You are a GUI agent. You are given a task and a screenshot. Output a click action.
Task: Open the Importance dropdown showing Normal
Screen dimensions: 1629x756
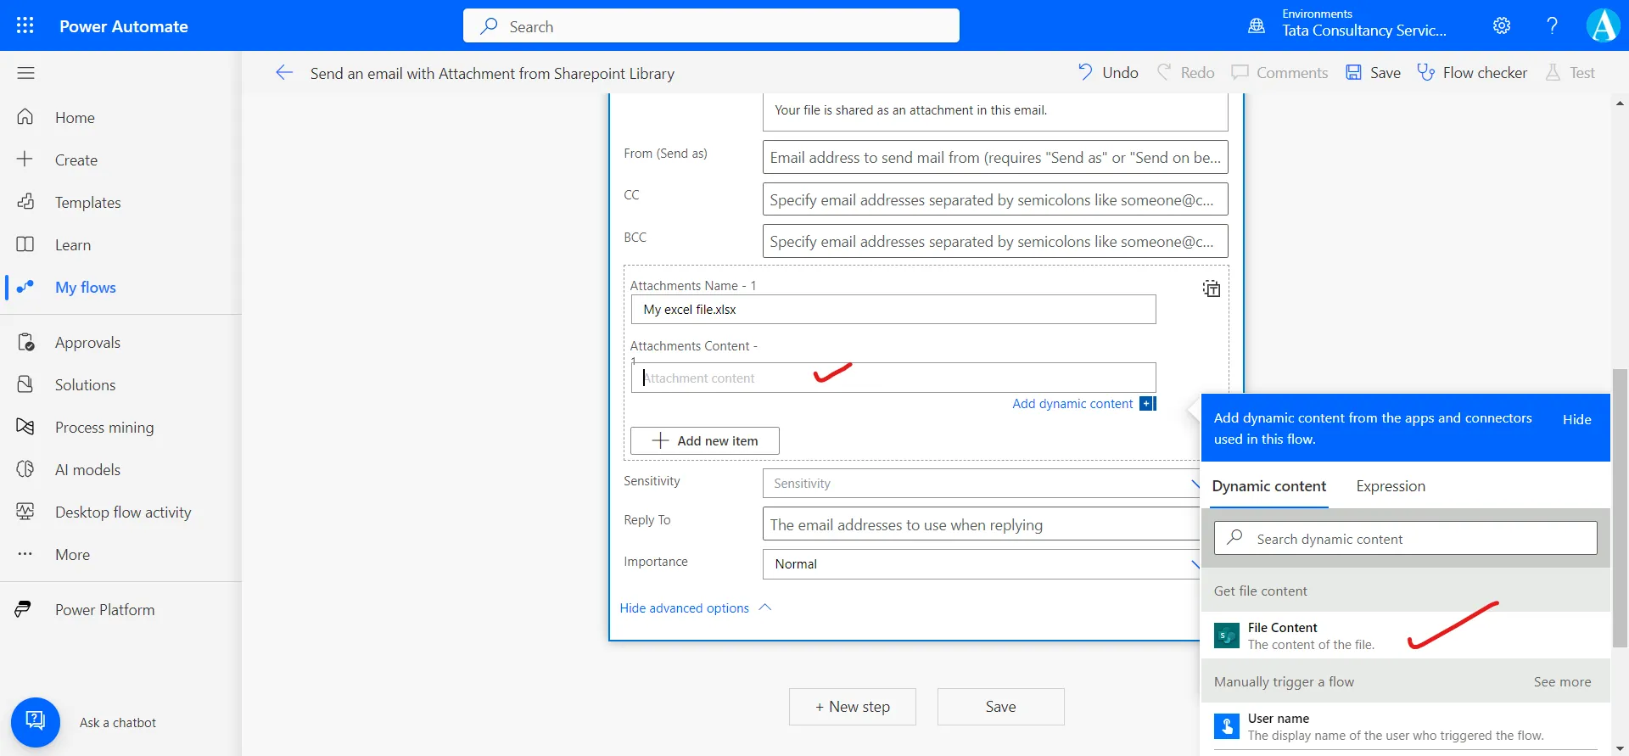(x=982, y=564)
